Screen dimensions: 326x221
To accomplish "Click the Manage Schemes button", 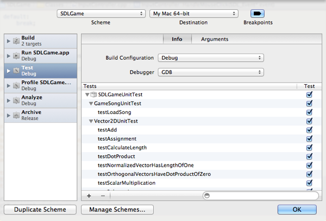I will (x=117, y=210).
